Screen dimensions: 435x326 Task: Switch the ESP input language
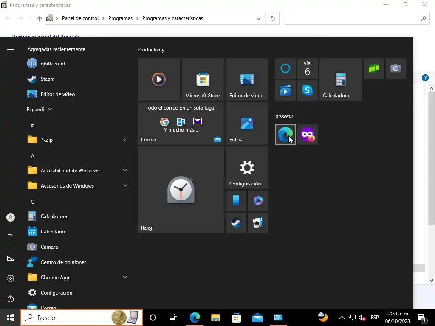click(375, 318)
